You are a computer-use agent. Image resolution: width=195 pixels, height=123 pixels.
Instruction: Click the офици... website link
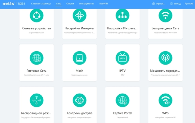(161, 4)
